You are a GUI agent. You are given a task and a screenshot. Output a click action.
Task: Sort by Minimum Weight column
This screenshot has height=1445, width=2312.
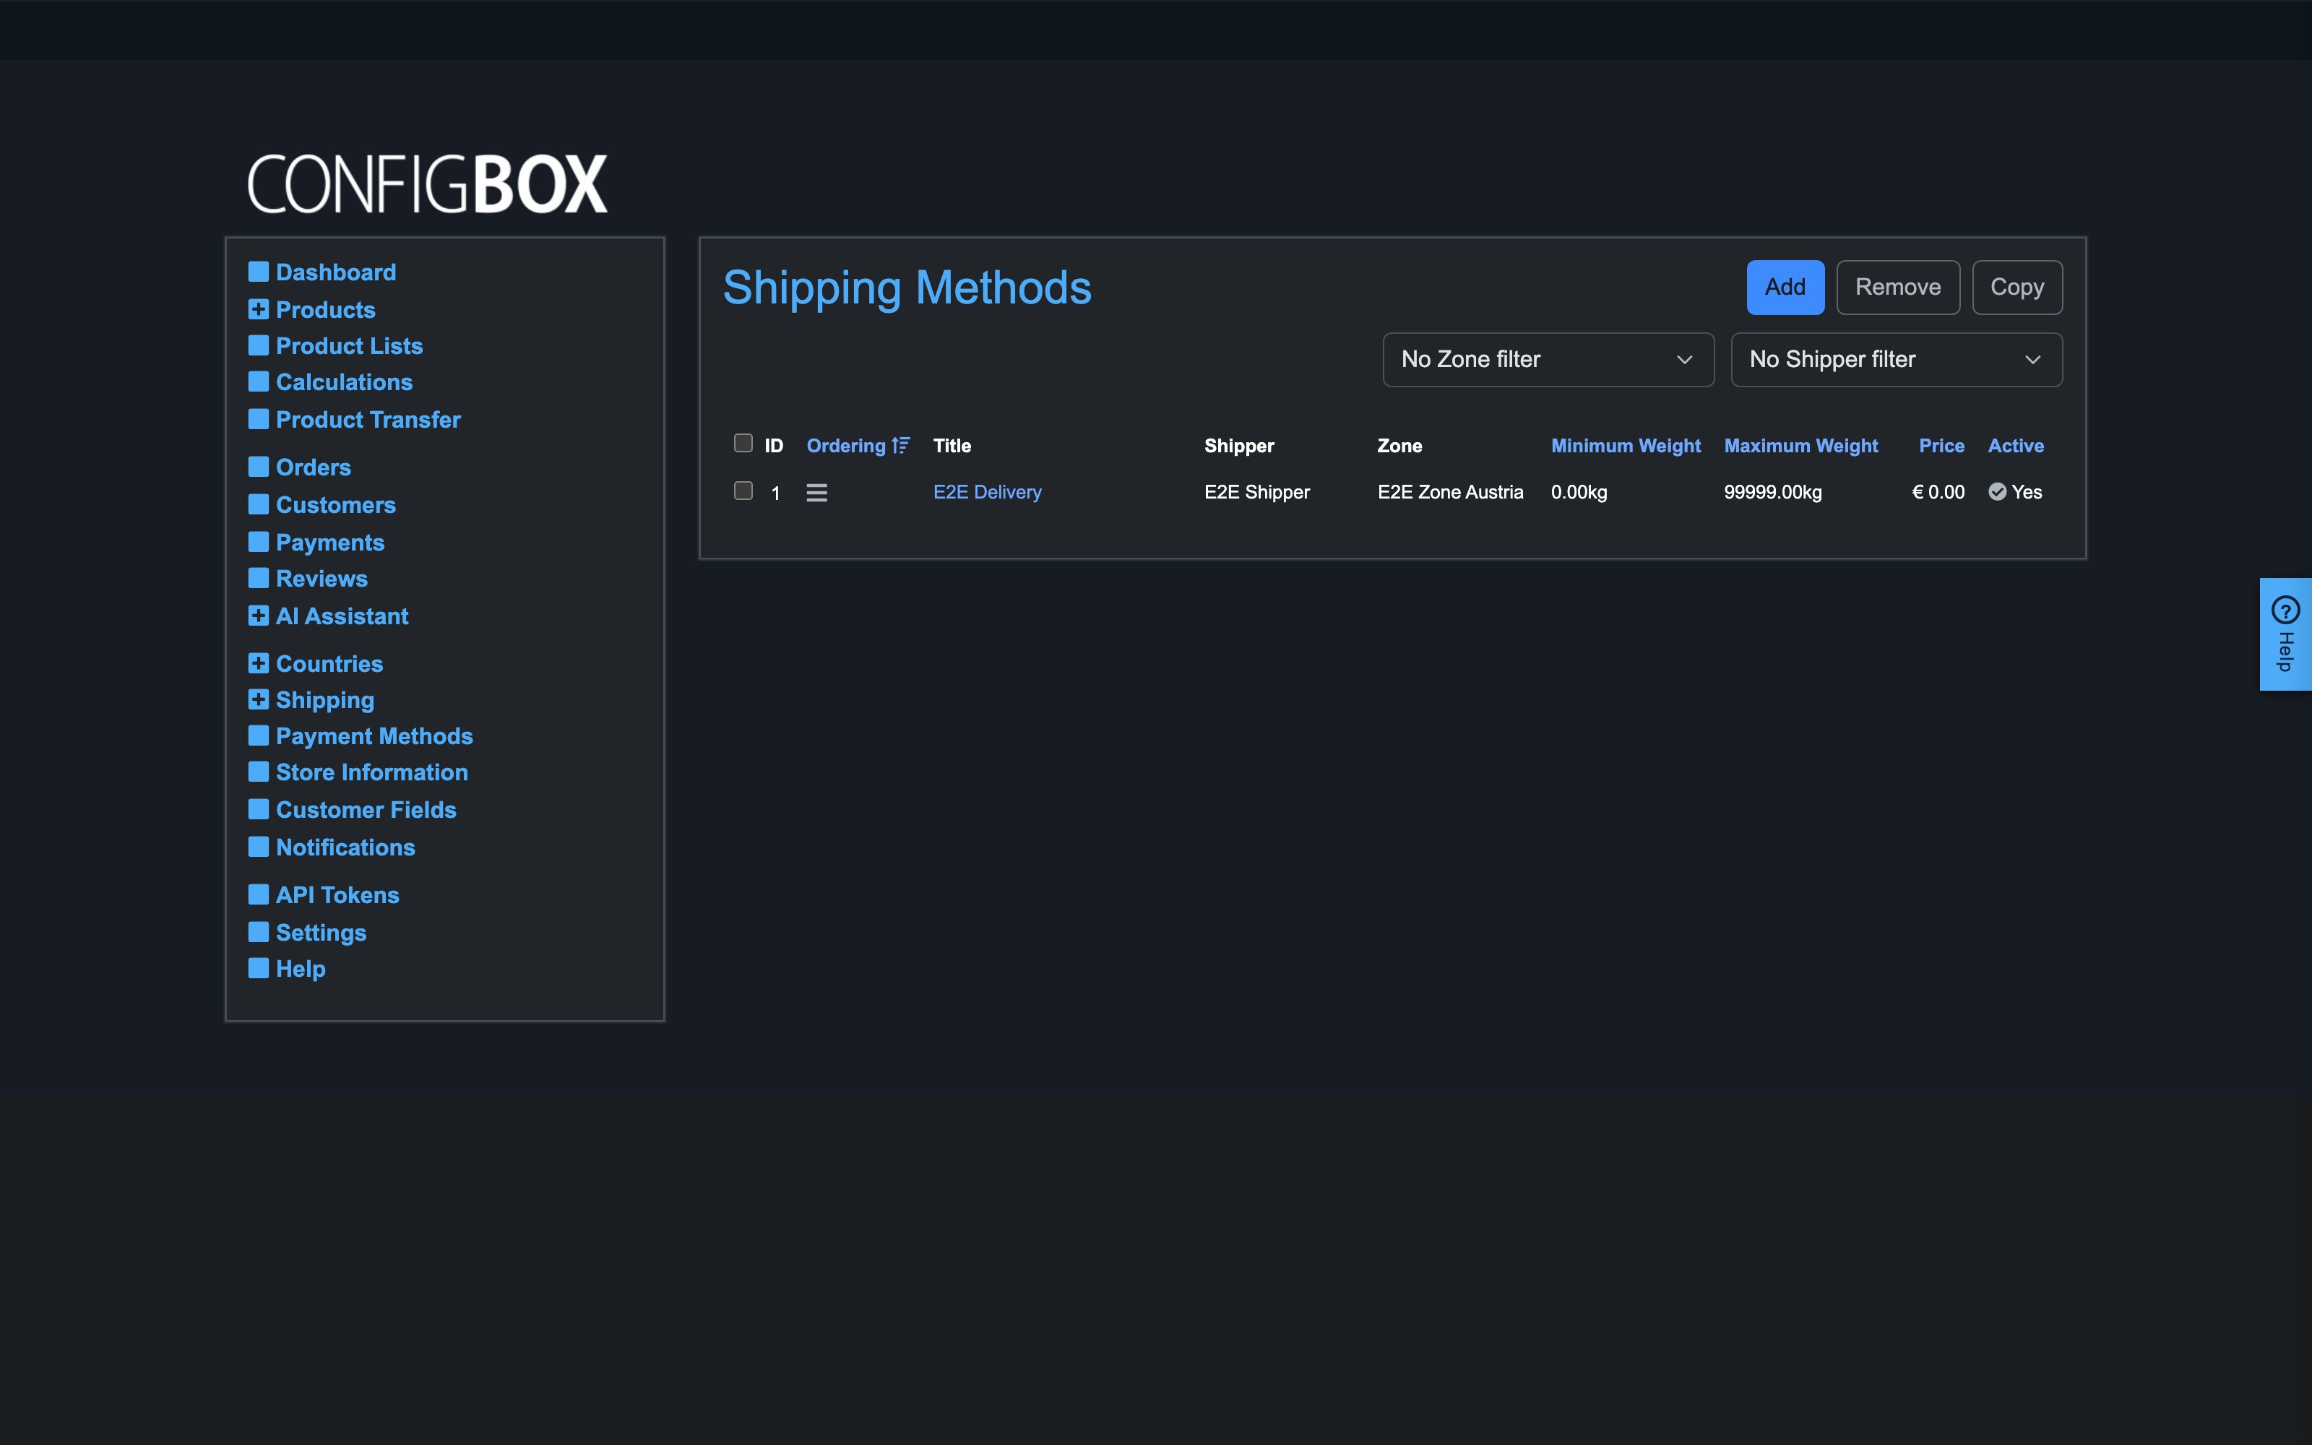[x=1625, y=445]
